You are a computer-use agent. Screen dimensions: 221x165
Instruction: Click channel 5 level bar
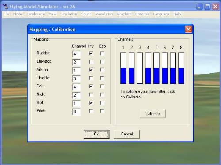[156, 68]
